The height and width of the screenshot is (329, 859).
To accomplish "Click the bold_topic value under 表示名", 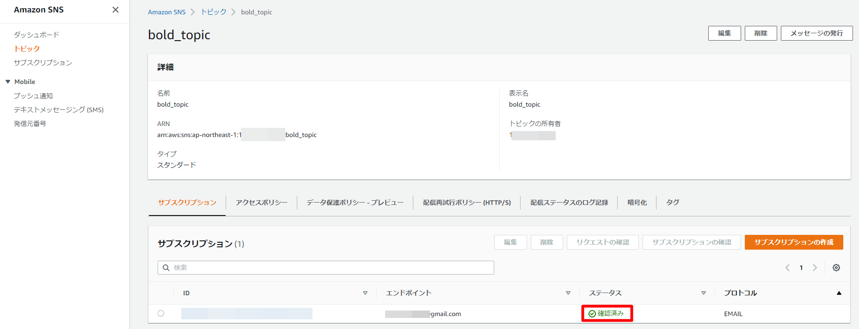I will [525, 104].
